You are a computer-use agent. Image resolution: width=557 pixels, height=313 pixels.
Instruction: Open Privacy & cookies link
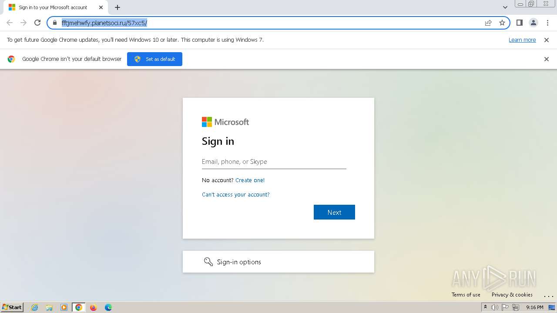coord(512,295)
